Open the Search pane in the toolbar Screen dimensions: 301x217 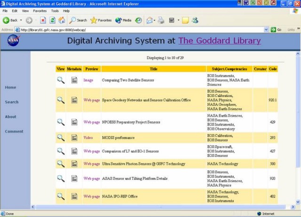click(x=78, y=20)
